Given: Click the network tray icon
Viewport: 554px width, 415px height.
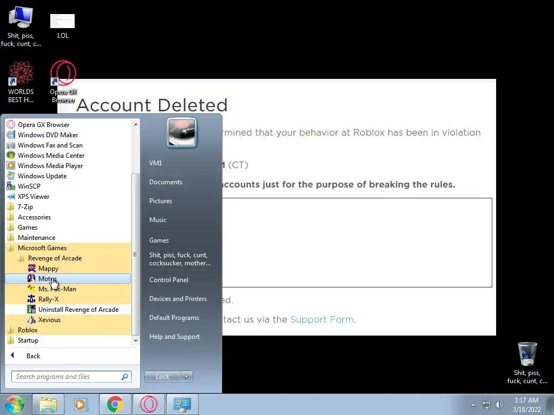Looking at the screenshot, I should pyautogui.click(x=486, y=405).
